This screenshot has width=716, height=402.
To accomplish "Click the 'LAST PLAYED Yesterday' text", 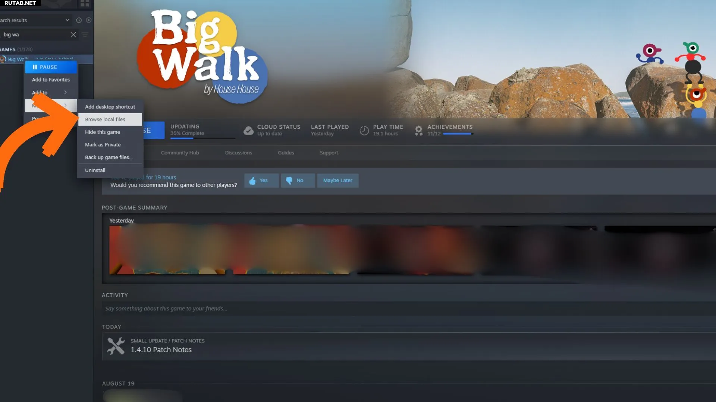I will 330,130.
